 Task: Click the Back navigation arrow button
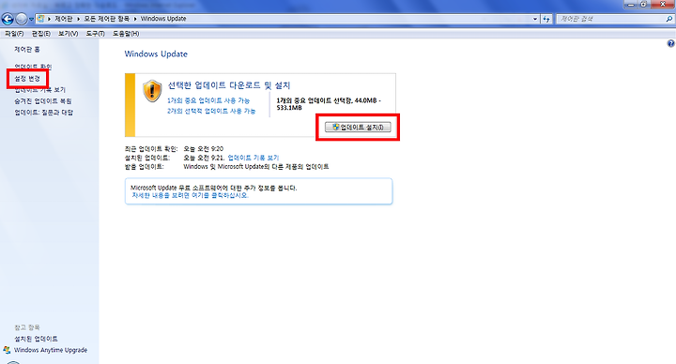(8, 19)
